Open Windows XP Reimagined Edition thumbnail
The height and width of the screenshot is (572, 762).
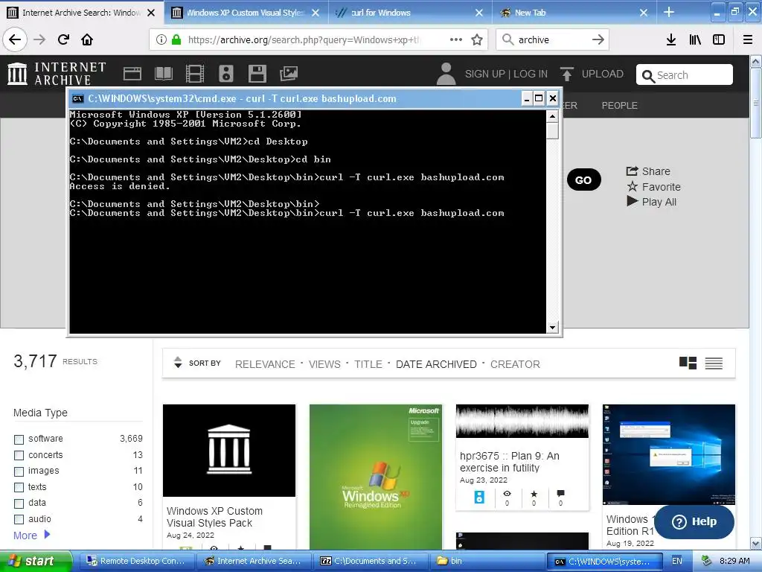[376, 477]
